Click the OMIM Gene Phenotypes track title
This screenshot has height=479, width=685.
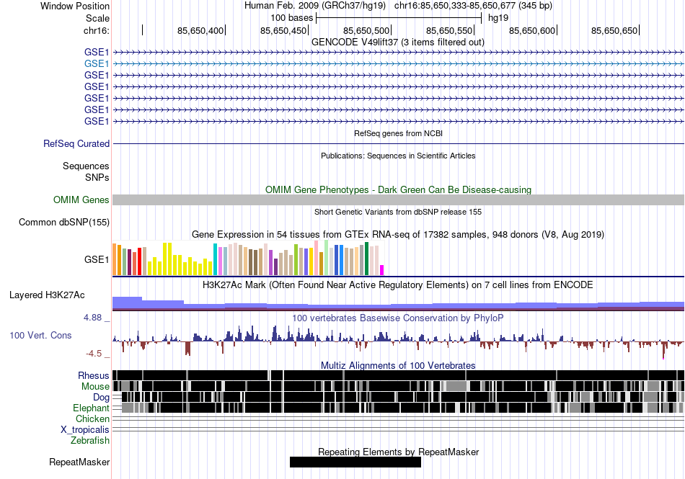[x=398, y=189]
